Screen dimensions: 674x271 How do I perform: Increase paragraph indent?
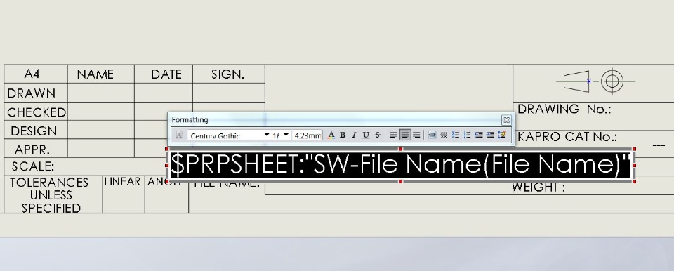click(490, 135)
